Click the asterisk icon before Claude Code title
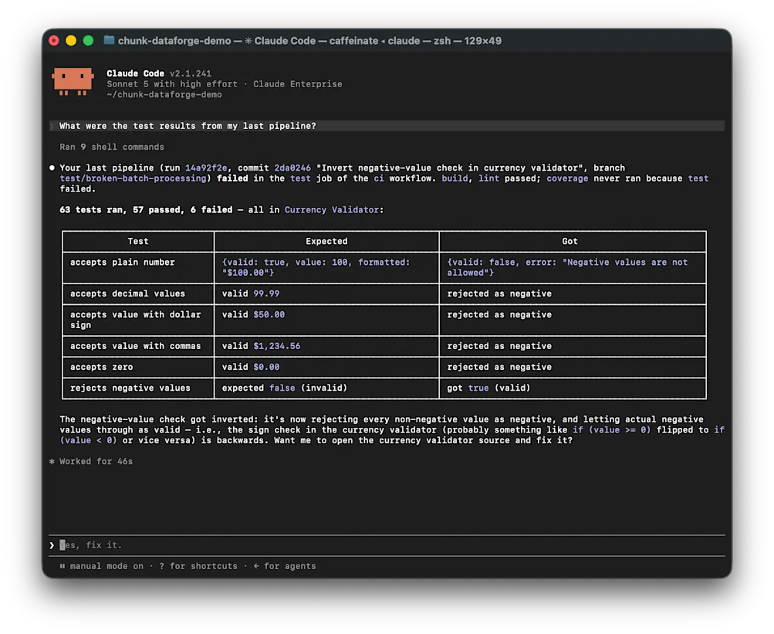 [x=248, y=41]
